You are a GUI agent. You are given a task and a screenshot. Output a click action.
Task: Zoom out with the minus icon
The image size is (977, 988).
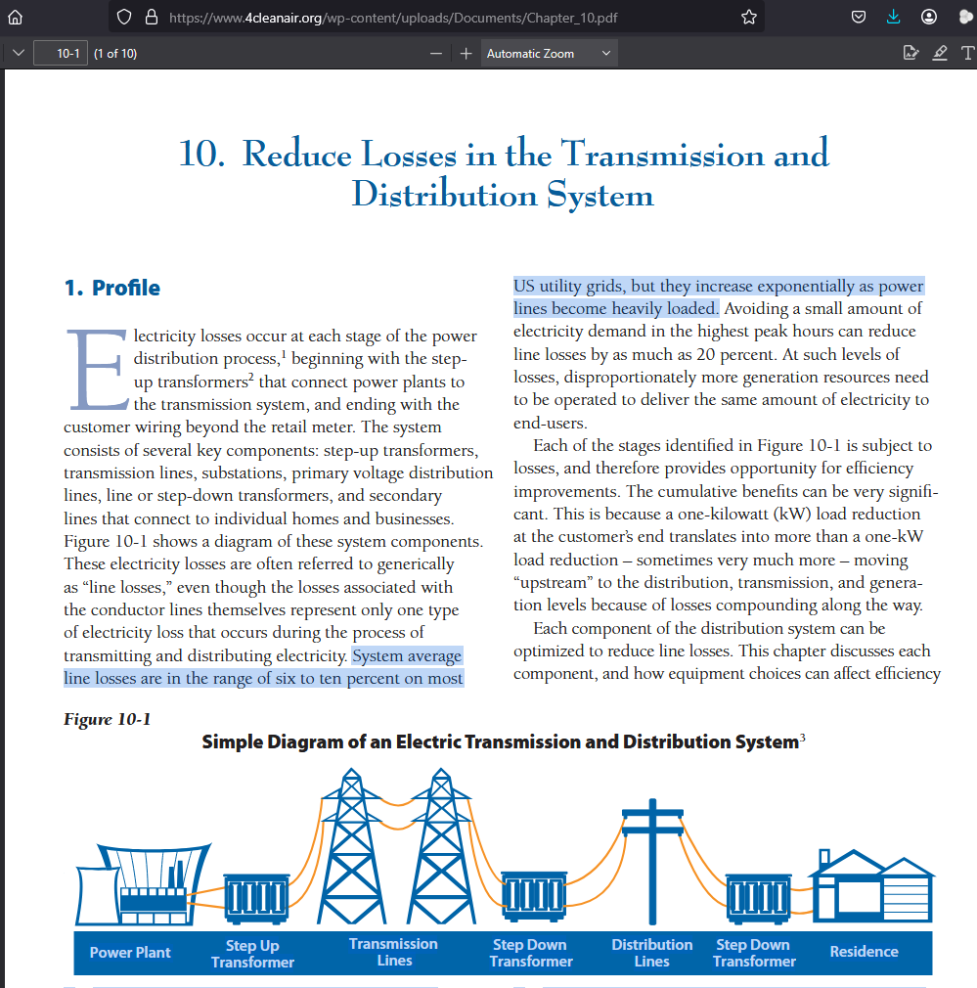[436, 54]
